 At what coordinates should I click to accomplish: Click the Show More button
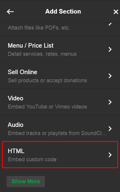[x=26, y=181]
